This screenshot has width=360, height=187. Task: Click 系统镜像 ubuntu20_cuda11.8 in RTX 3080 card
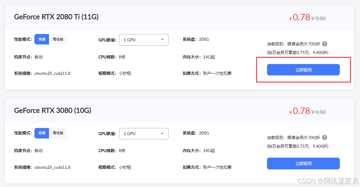[x=42, y=167]
